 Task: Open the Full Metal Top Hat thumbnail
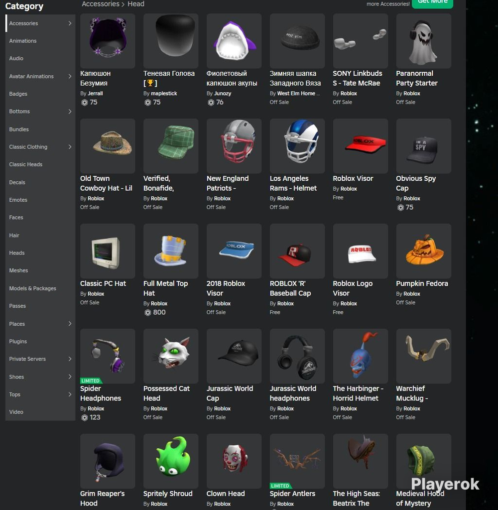tap(171, 251)
